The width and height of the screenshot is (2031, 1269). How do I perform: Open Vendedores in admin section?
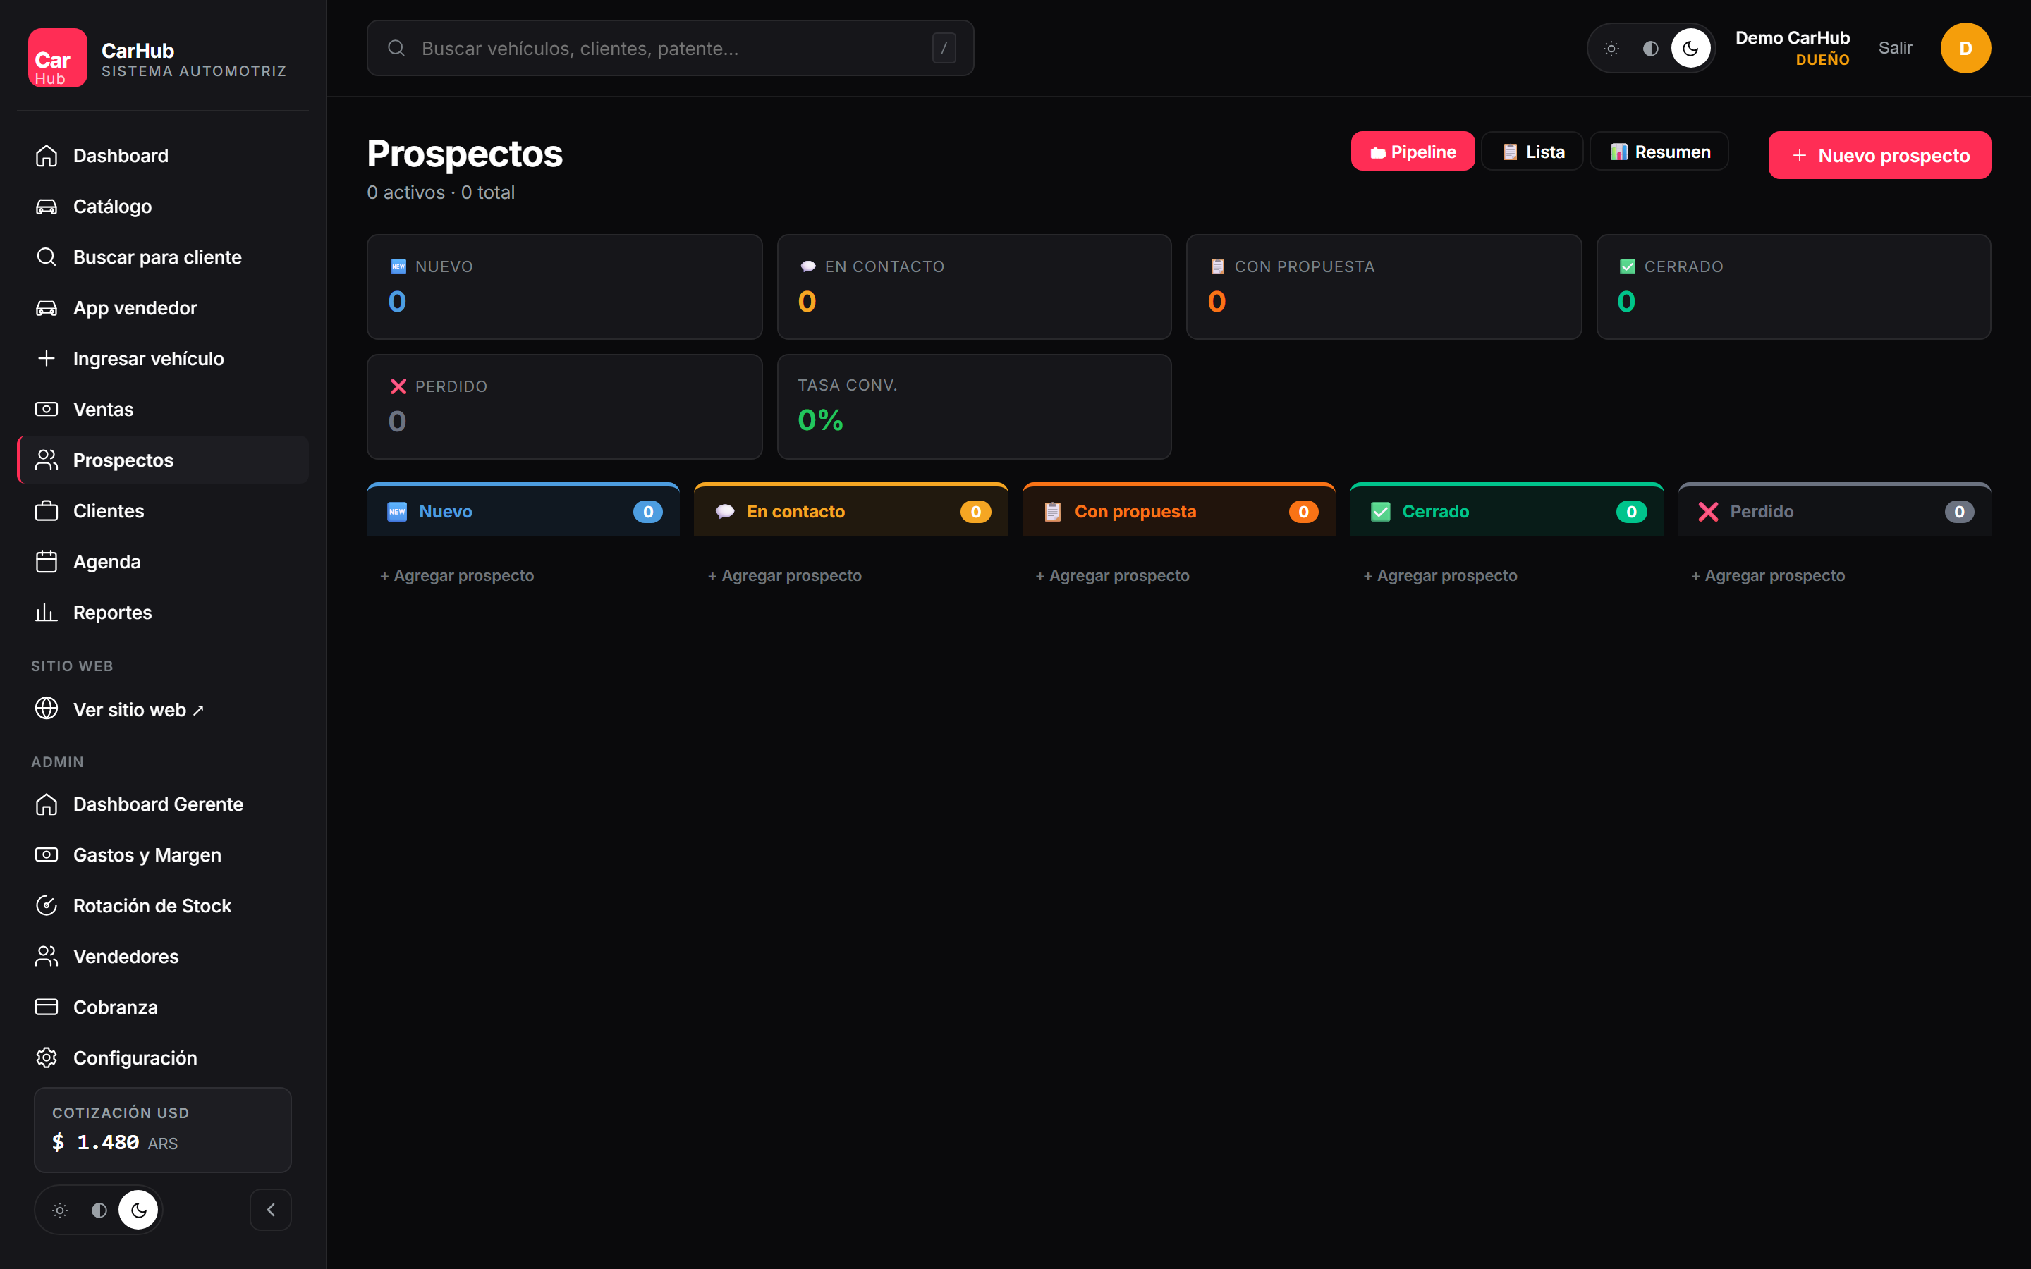163,956
